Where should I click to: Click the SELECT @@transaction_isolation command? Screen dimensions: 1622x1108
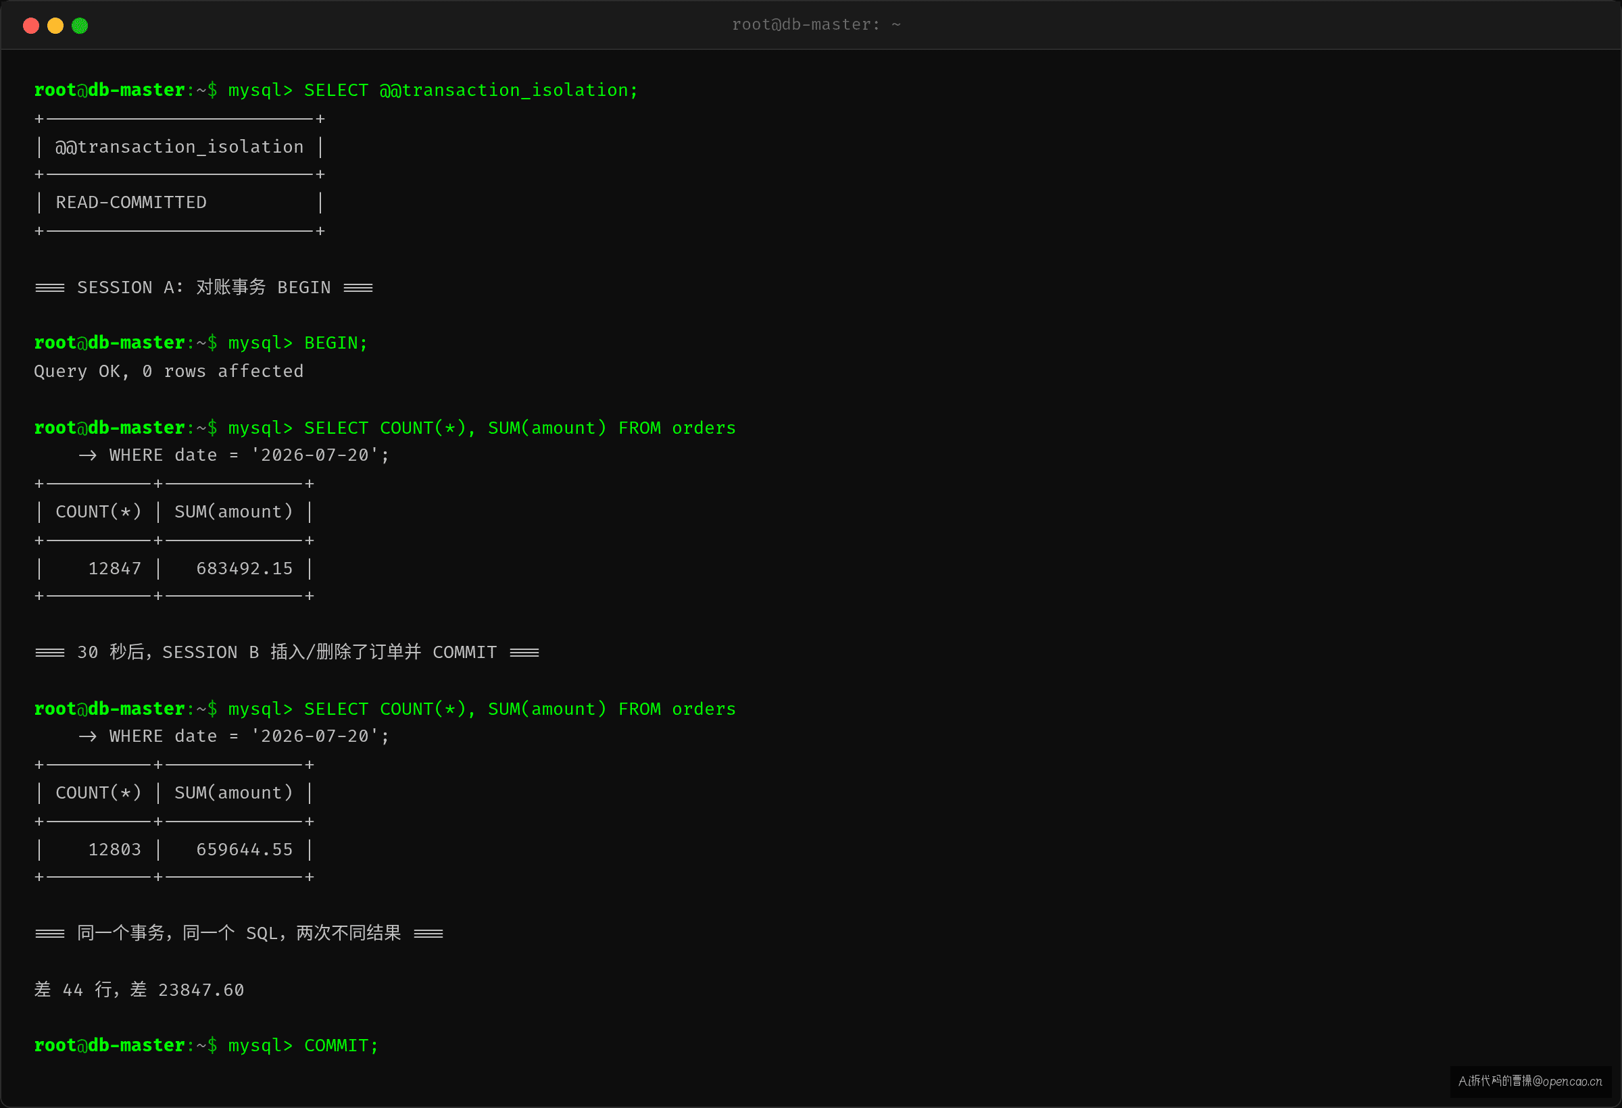coord(471,91)
